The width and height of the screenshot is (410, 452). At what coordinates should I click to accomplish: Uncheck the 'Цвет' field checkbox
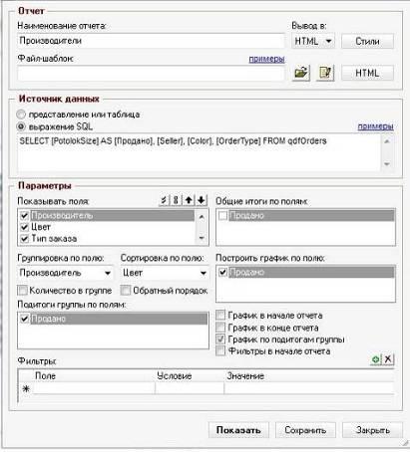coord(24,227)
